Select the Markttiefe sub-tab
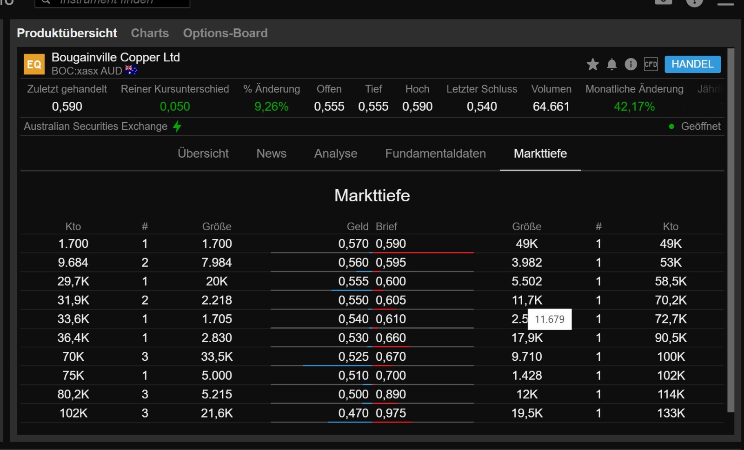This screenshot has width=744, height=450. [x=540, y=153]
